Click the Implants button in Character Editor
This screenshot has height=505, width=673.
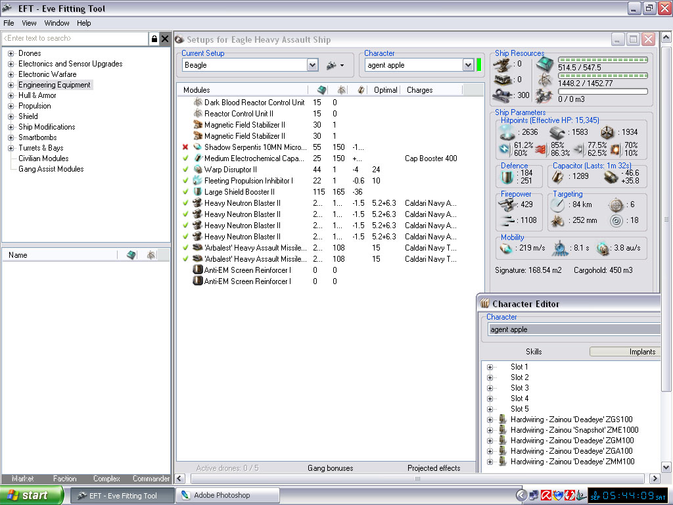(x=625, y=352)
